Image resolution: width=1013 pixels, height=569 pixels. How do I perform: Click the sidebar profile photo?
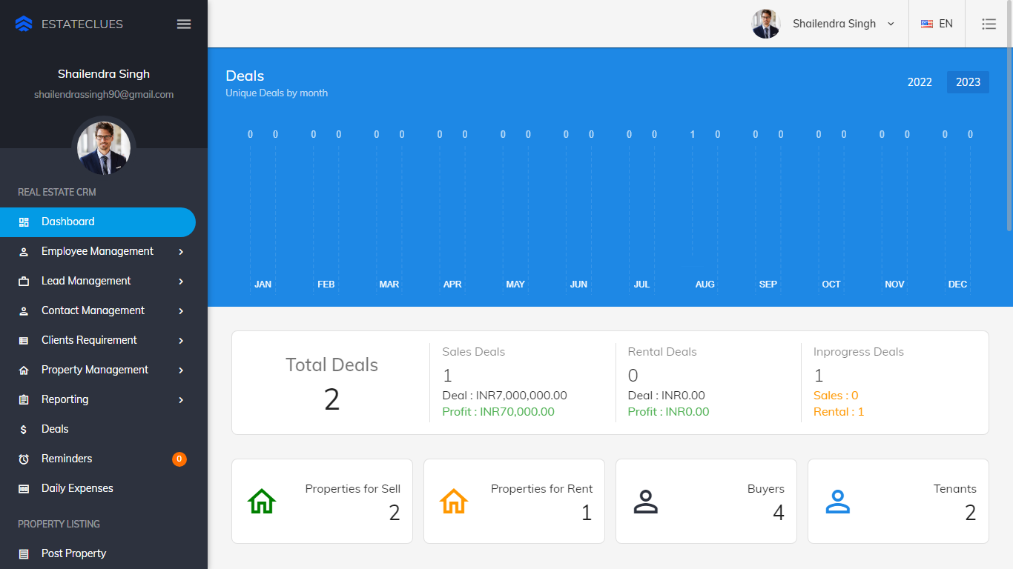pos(104,147)
